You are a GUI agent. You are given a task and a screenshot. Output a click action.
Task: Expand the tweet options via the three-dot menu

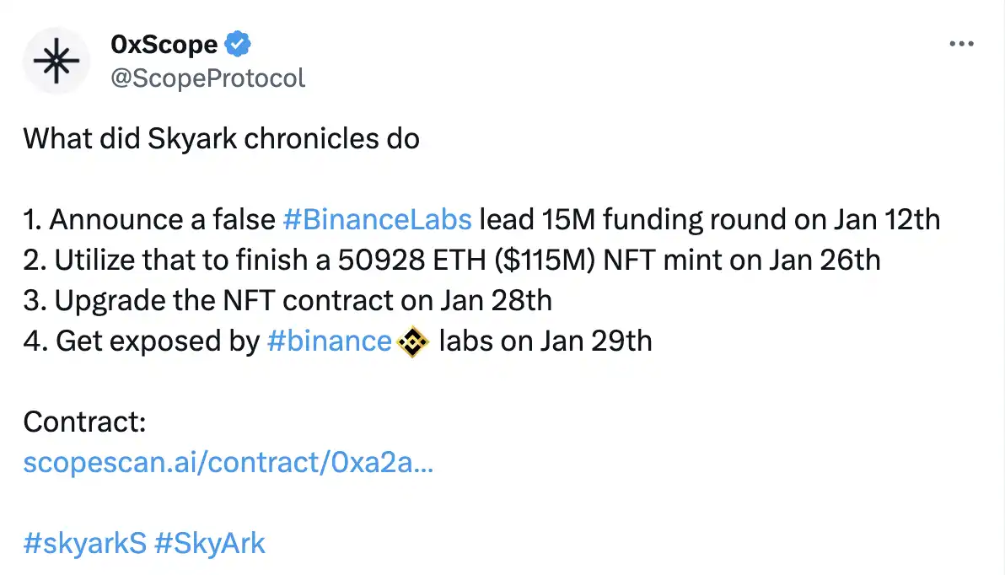(x=960, y=44)
